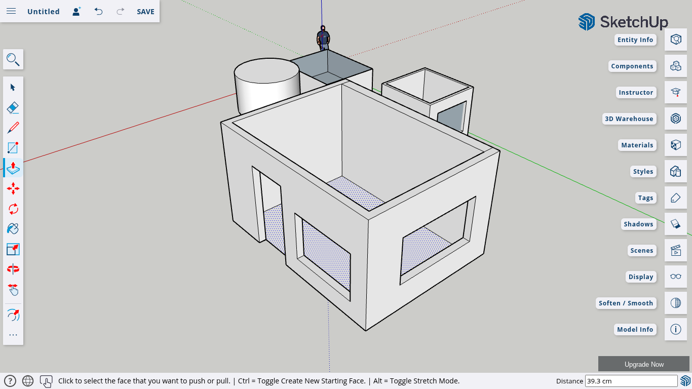Open the help question mark icon
The image size is (692, 389).
10,381
